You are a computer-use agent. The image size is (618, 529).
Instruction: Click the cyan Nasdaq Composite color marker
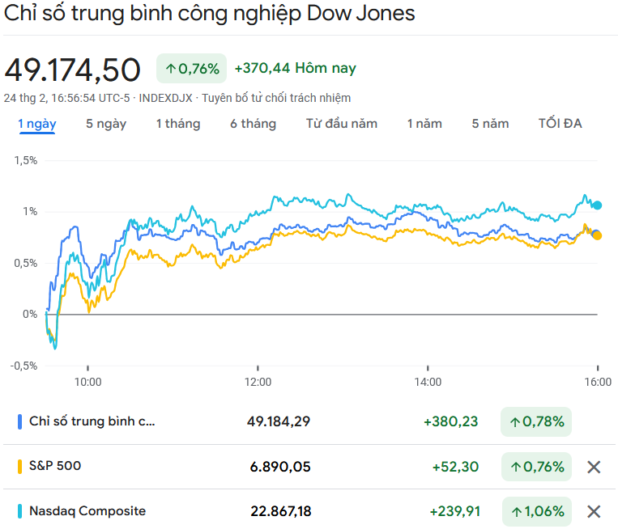coord(19,511)
